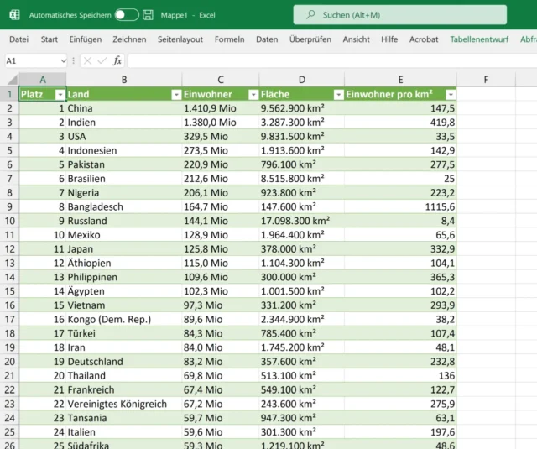Image resolution: width=537 pixels, height=449 pixels.
Task: Select column header F
Action: click(486, 79)
